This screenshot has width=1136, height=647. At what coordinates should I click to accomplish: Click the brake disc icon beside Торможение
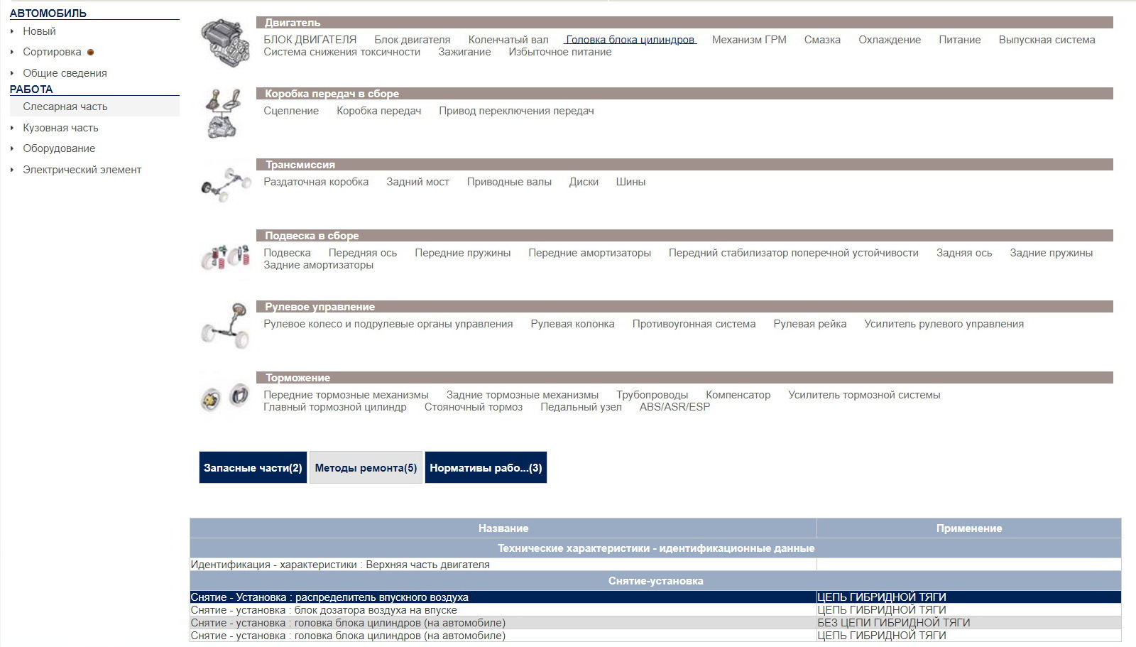coord(224,398)
